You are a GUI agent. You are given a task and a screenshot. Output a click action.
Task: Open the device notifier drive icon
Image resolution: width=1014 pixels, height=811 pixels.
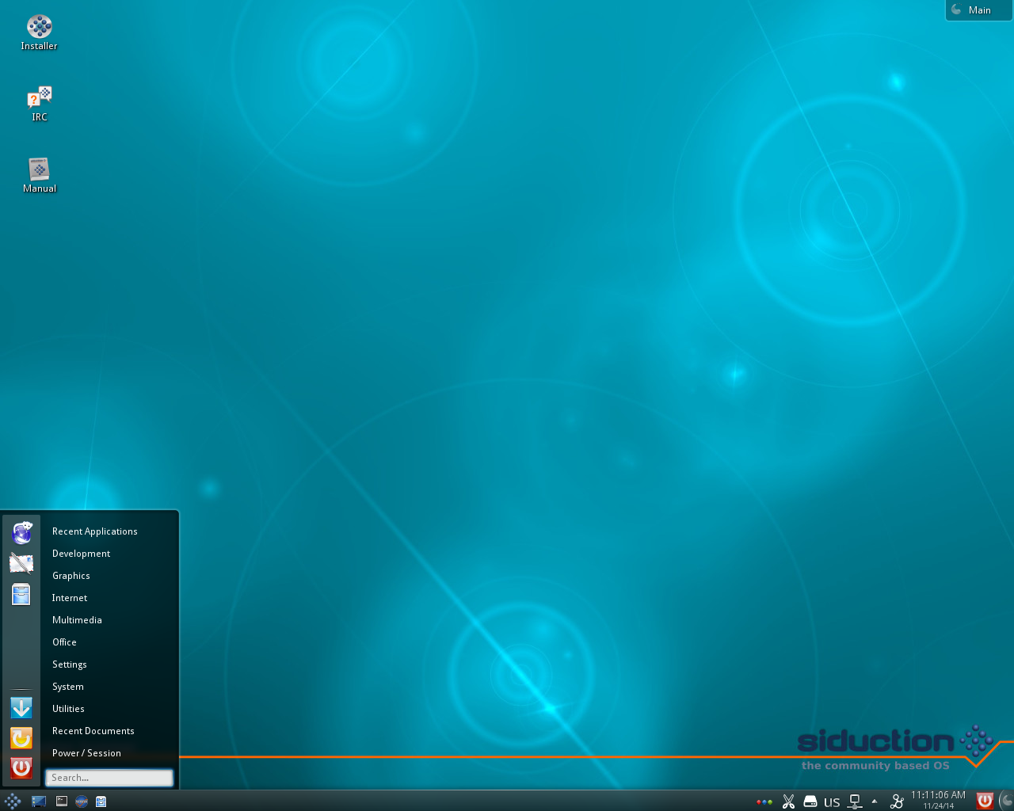coord(810,801)
